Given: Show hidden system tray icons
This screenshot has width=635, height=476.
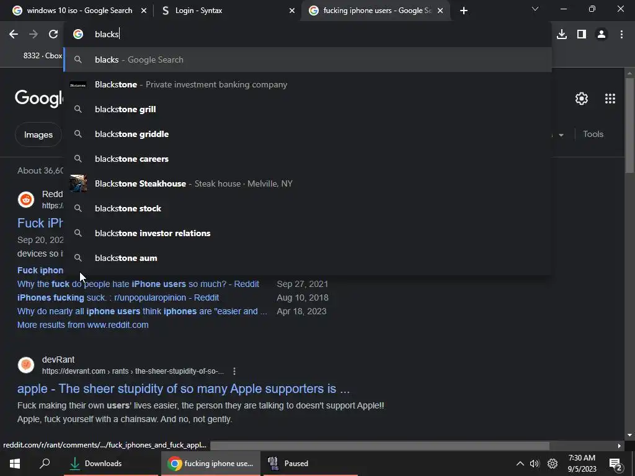Looking at the screenshot, I should point(520,464).
